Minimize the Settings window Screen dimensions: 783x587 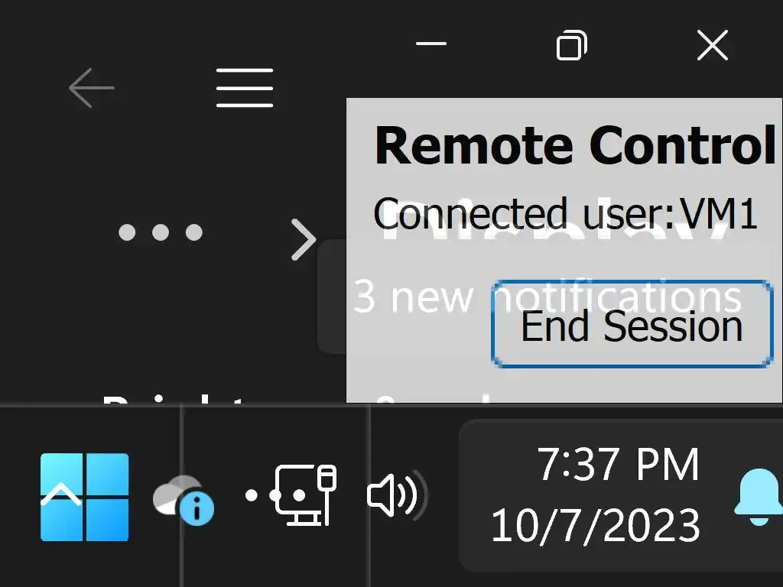tap(431, 44)
